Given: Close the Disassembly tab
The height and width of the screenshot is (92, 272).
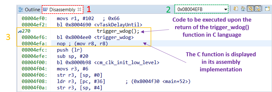Looking at the screenshot, I should click(x=79, y=10).
